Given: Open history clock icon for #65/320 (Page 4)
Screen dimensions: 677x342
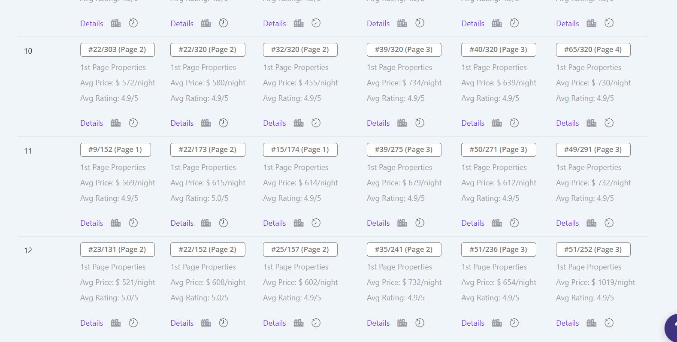Looking at the screenshot, I should click(609, 123).
